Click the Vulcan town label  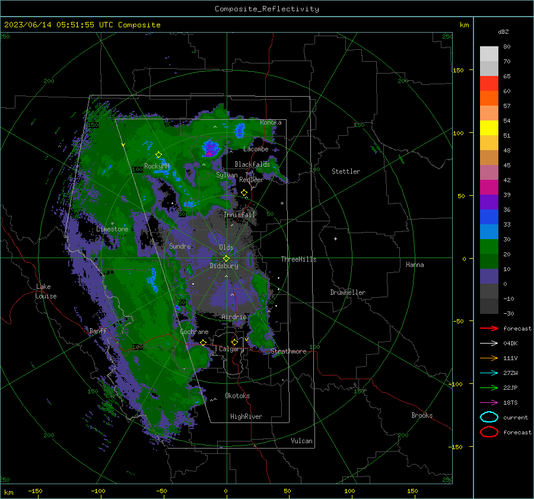point(301,441)
